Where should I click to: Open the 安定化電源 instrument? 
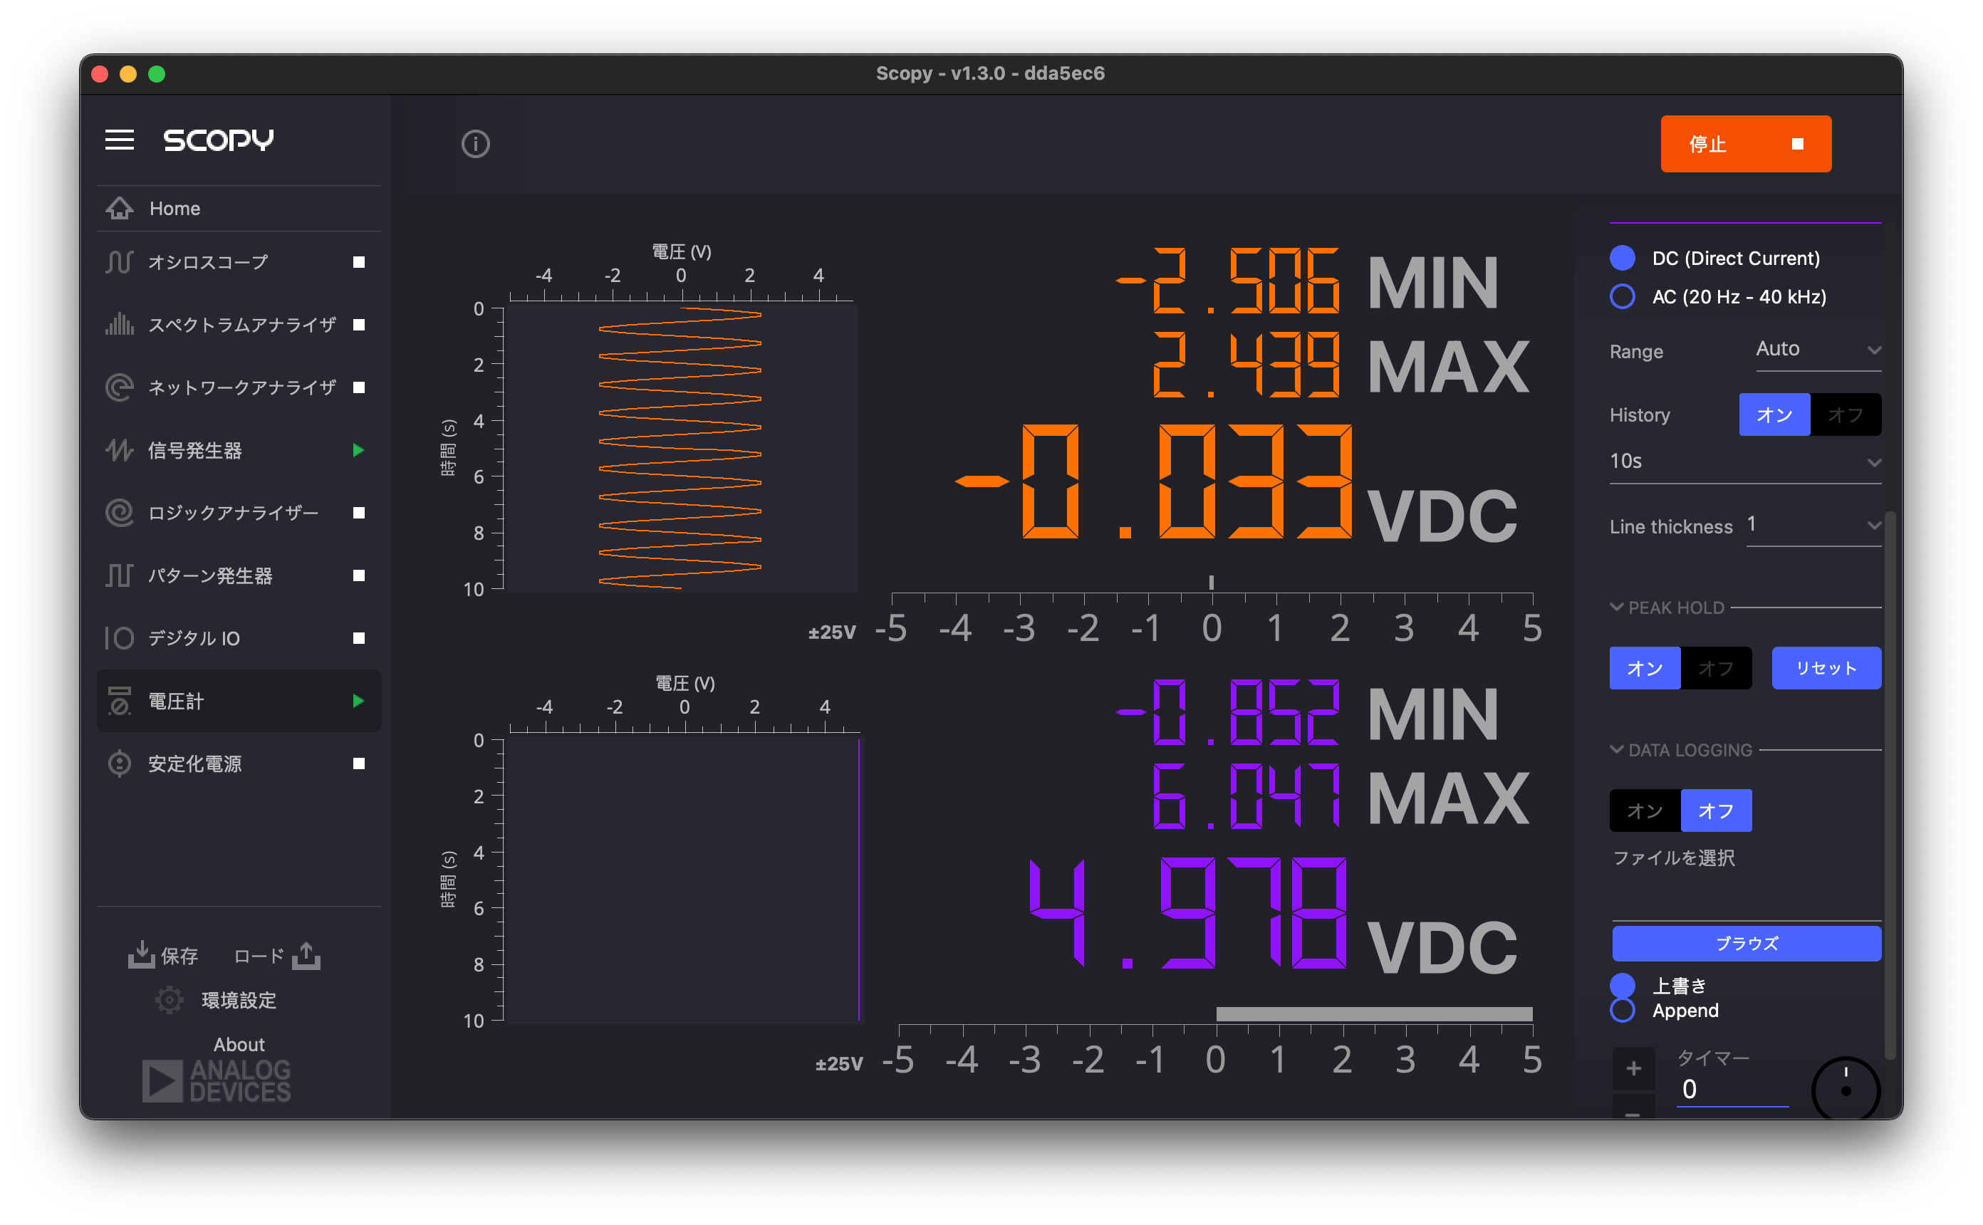tap(239, 763)
